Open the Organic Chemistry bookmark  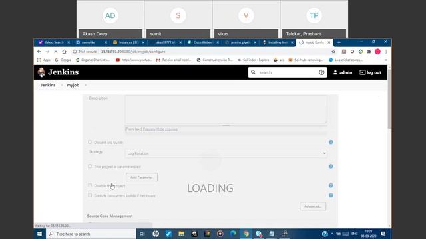[x=93, y=60]
